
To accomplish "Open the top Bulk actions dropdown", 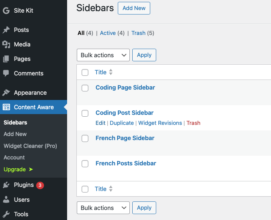I will click(x=103, y=55).
